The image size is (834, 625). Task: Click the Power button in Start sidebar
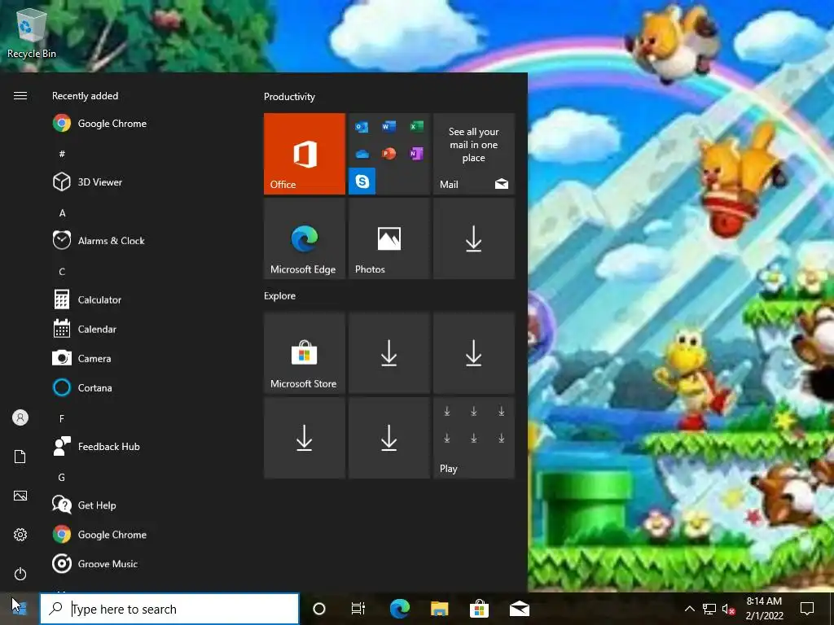pyautogui.click(x=20, y=574)
